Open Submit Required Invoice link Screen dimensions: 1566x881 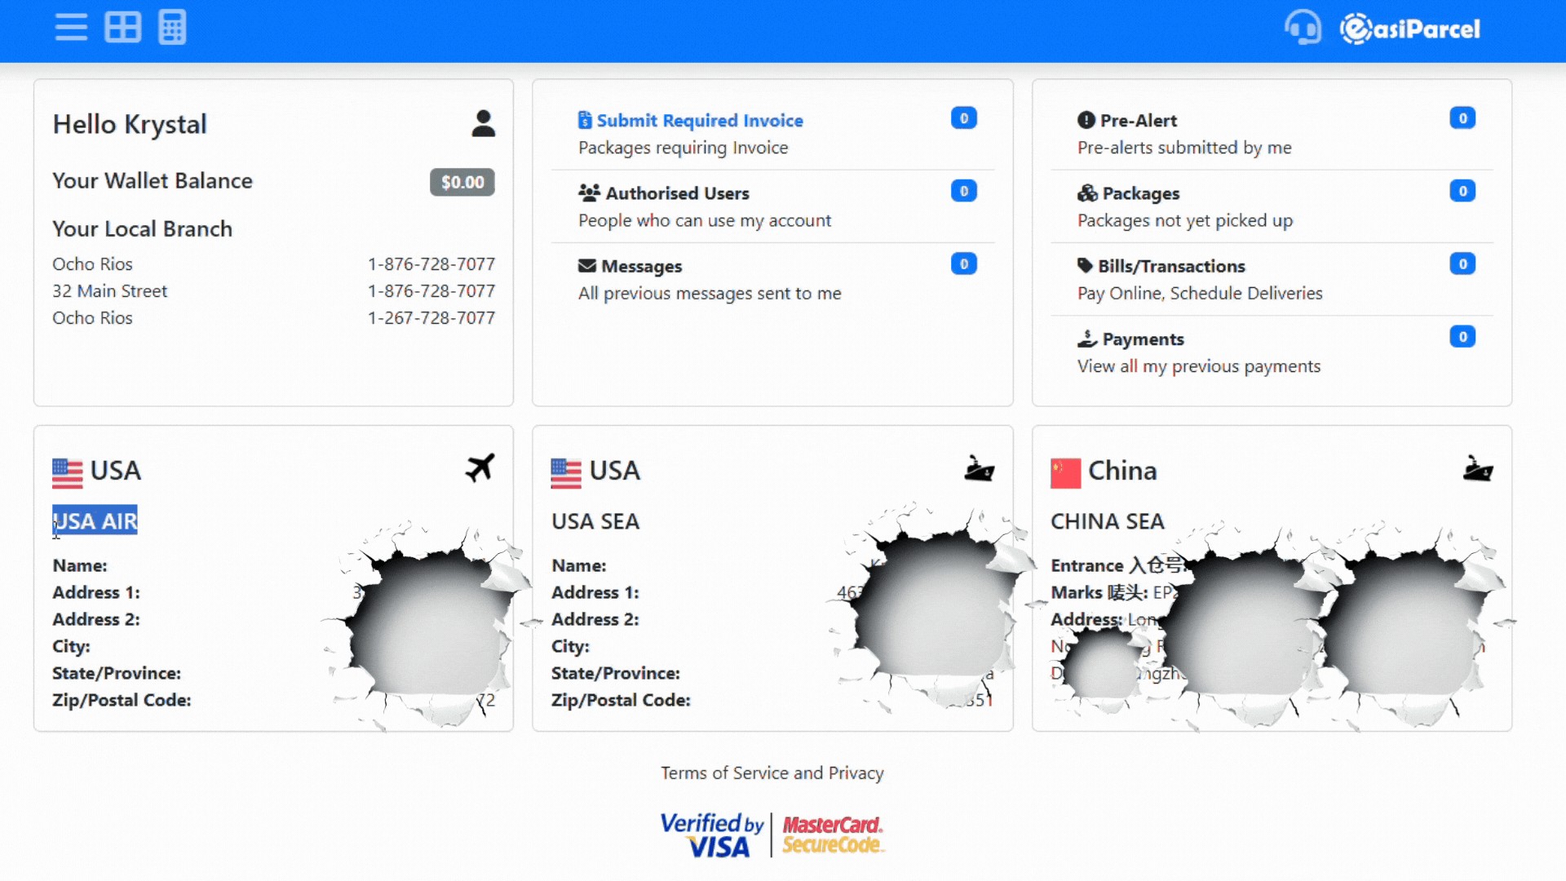699,121
